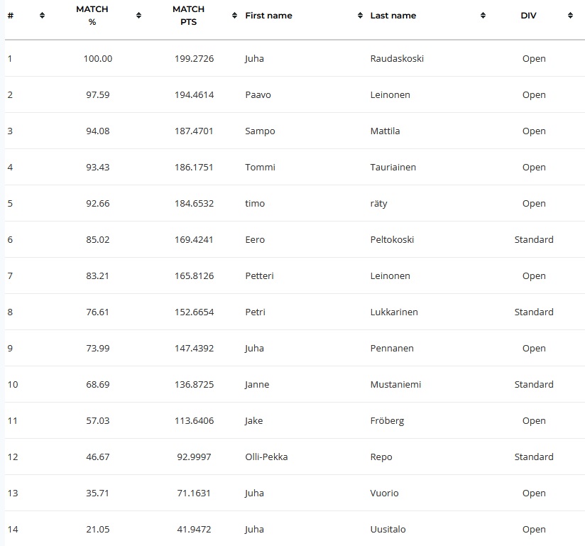
Task: Select Sampo Mattila's match points 187.4701
Action: (194, 131)
